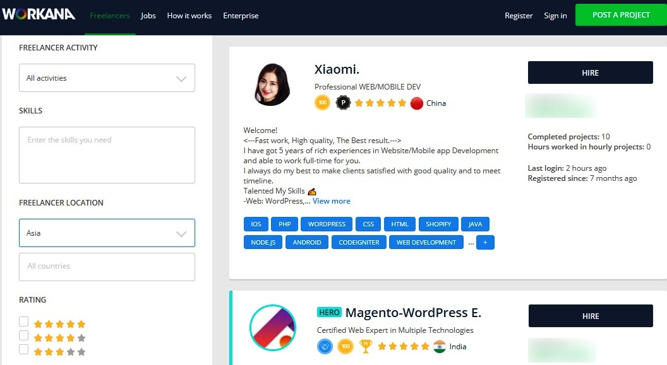Click the skills input field
Screen dimensions: 667x365
107,155
